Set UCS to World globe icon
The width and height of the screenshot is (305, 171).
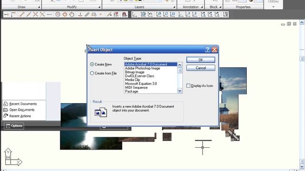click(143, 14)
